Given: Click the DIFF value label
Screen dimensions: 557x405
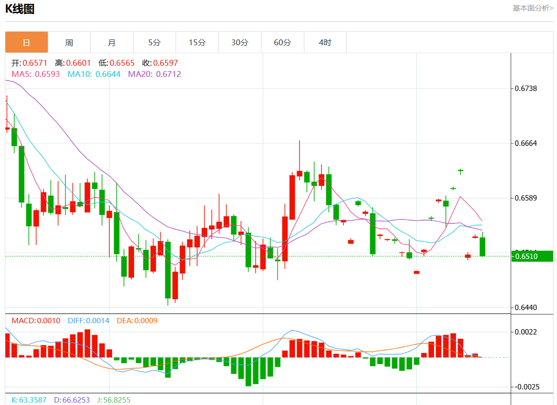Looking at the screenshot, I should 89,321.
